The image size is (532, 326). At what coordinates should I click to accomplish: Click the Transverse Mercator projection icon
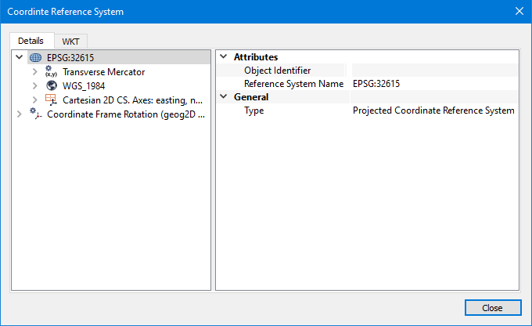(52, 71)
